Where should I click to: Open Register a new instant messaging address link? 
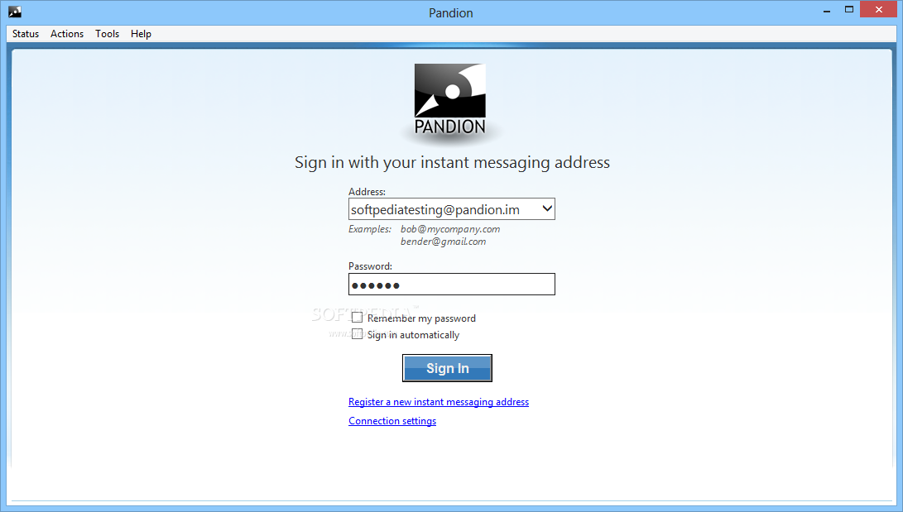pyautogui.click(x=438, y=402)
